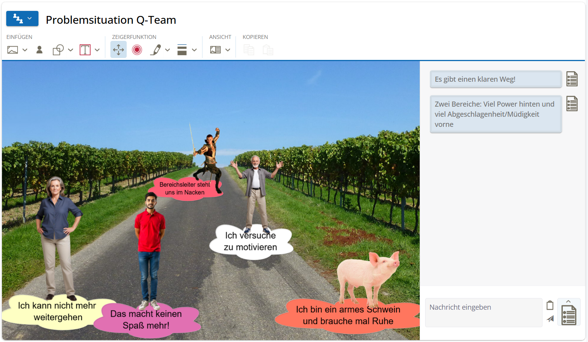Screen dimensions: 588x342
Task: Expand the pen tool options arrow
Action: coord(168,50)
